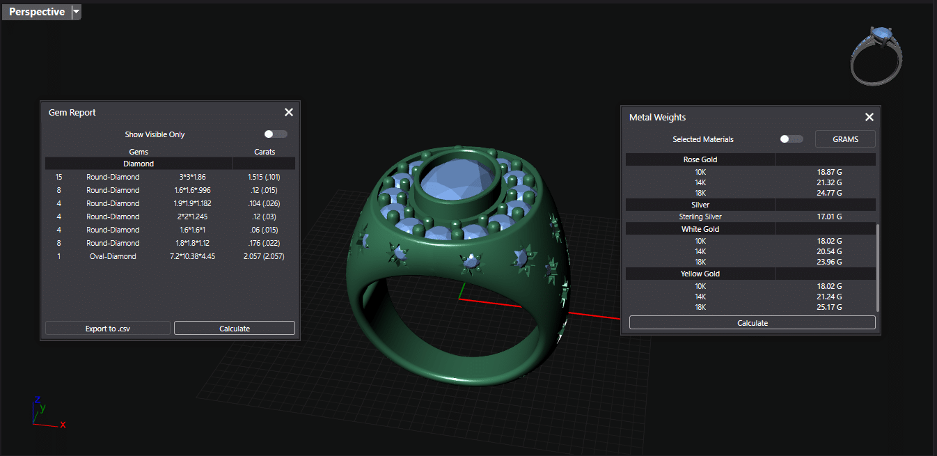Collapse the Rose Gold section header
This screenshot has width=937, height=456.
point(700,159)
